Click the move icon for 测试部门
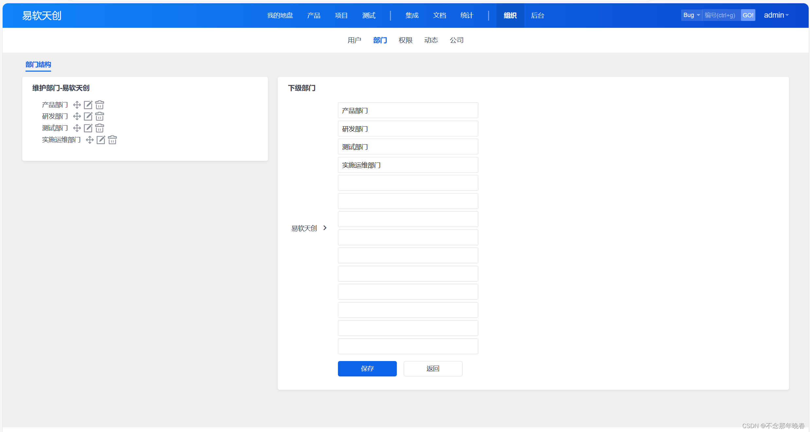The image size is (810, 432). [x=77, y=128]
